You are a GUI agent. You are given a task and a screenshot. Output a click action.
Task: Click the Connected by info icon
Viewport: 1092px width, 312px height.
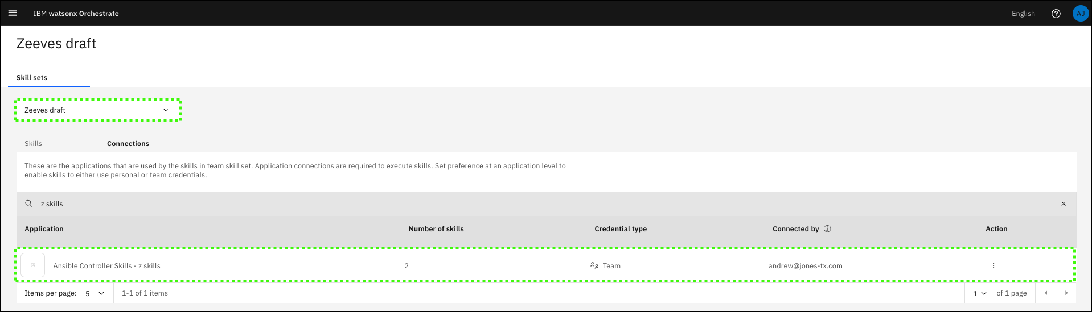click(x=827, y=228)
